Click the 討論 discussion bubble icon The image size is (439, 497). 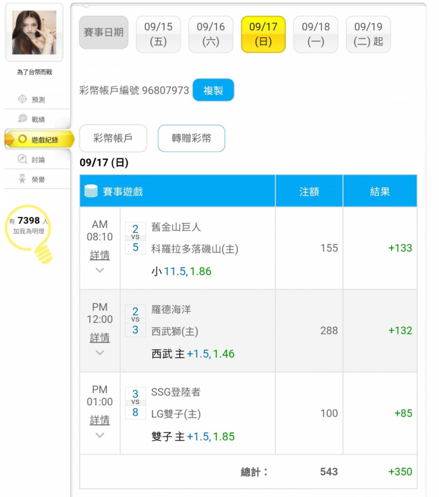pos(22,160)
